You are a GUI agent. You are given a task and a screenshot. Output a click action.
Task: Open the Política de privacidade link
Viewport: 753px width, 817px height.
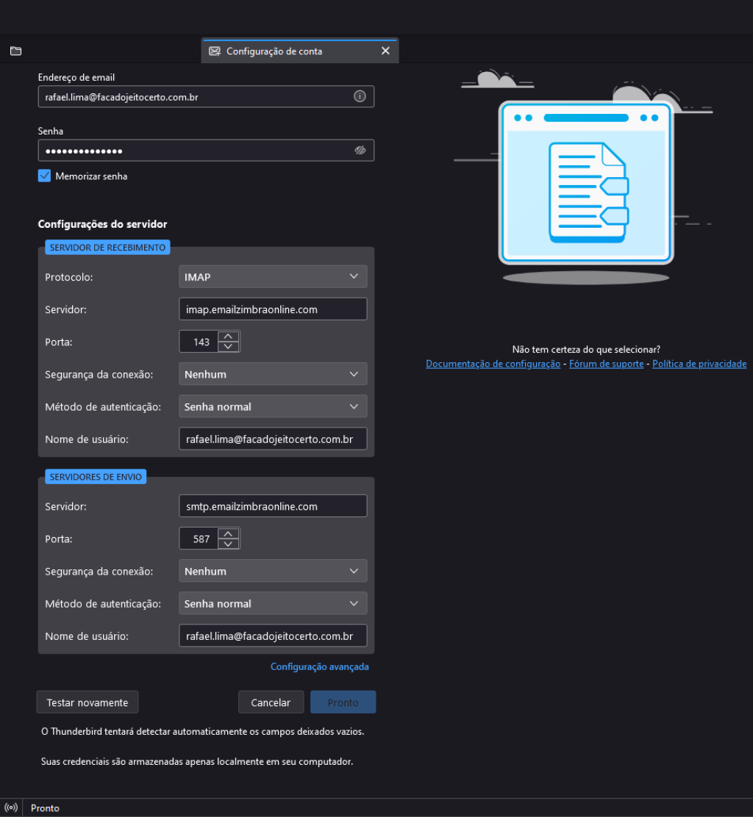[699, 364]
